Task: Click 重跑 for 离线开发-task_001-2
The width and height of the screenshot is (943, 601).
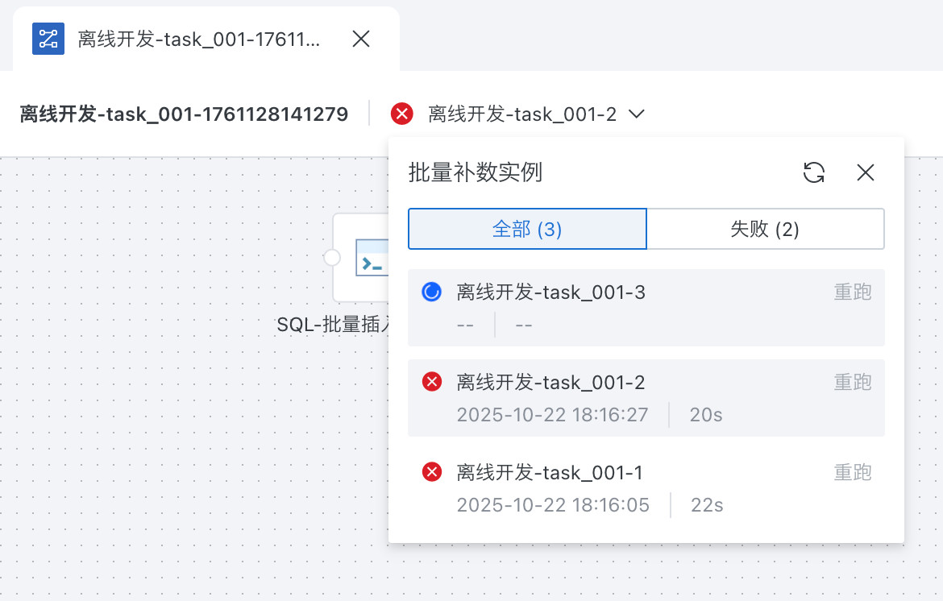Action: pyautogui.click(x=853, y=382)
